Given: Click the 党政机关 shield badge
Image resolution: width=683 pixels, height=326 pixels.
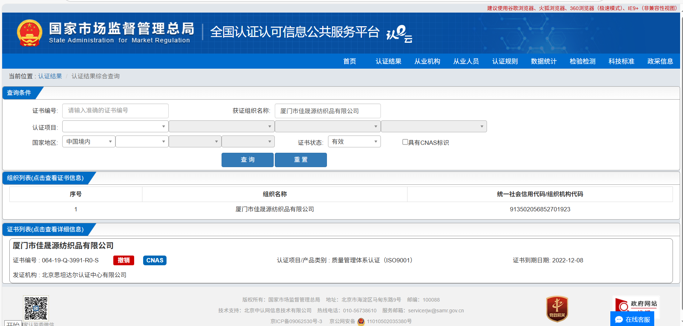Looking at the screenshot, I should (557, 308).
